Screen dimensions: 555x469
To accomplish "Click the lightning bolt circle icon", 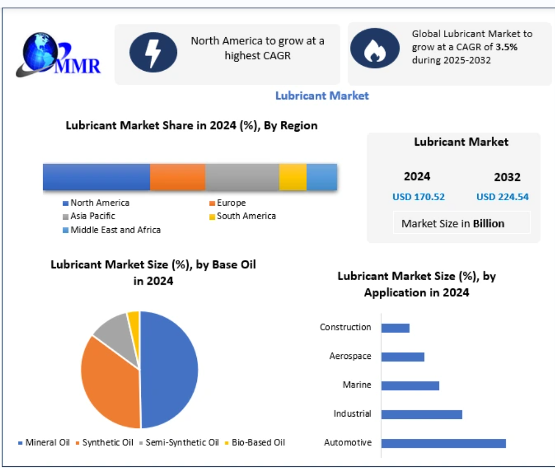I will 153,52.
